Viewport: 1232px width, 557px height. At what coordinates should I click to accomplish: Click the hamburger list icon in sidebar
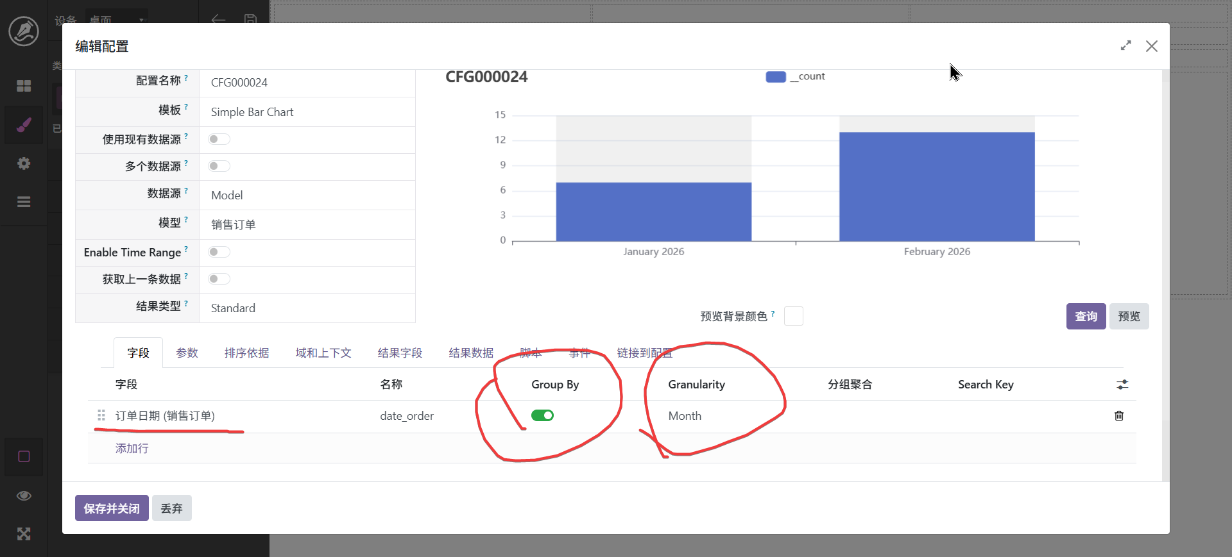24,202
